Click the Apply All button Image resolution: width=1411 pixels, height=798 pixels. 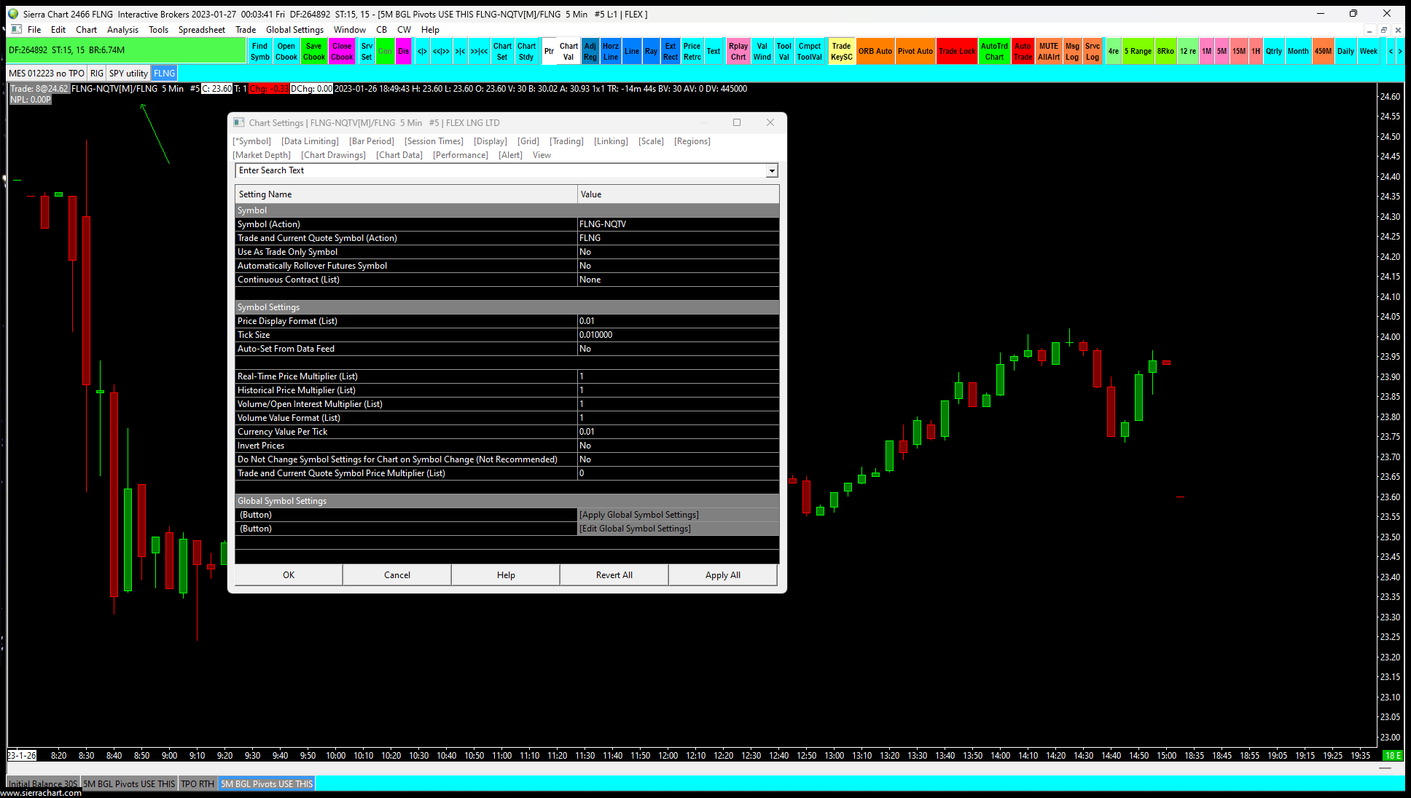[x=722, y=575]
